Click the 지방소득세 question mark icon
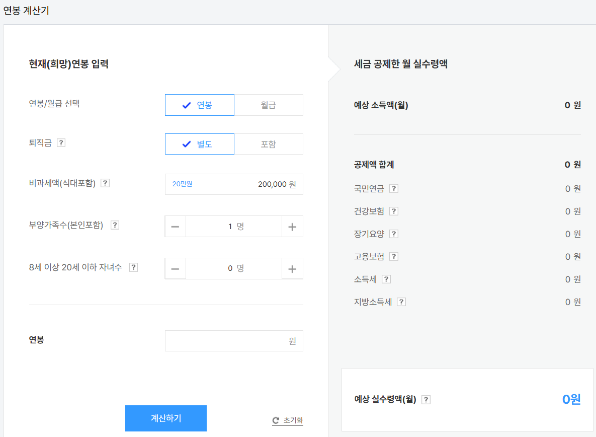The image size is (596, 437). (x=401, y=302)
